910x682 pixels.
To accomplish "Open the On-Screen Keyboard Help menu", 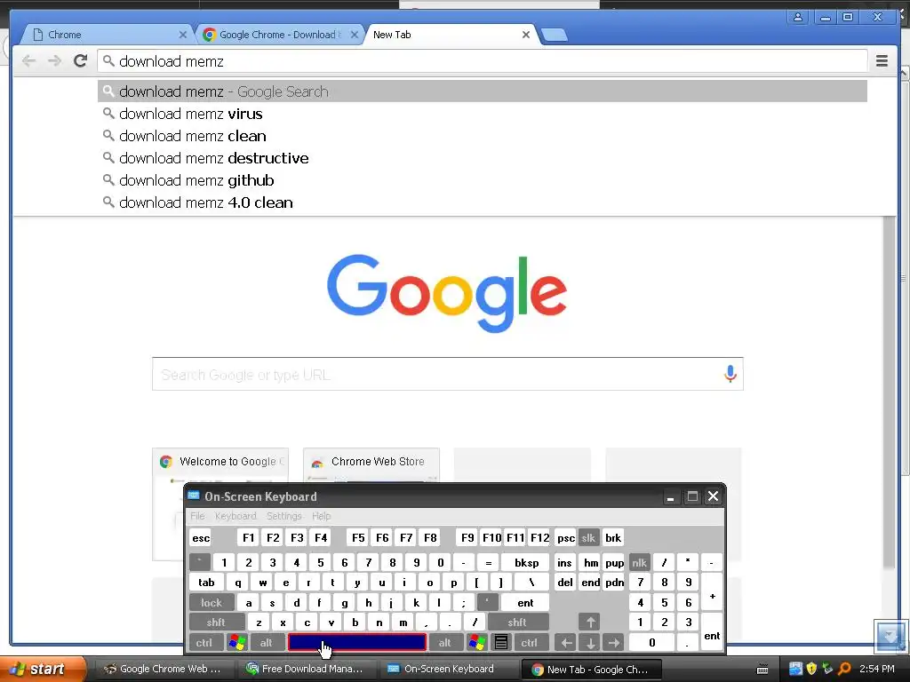I will click(x=321, y=516).
